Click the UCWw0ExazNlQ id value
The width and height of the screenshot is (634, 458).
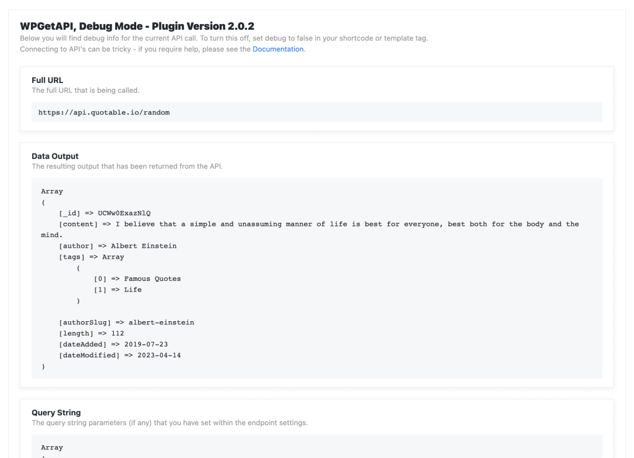[124, 214]
